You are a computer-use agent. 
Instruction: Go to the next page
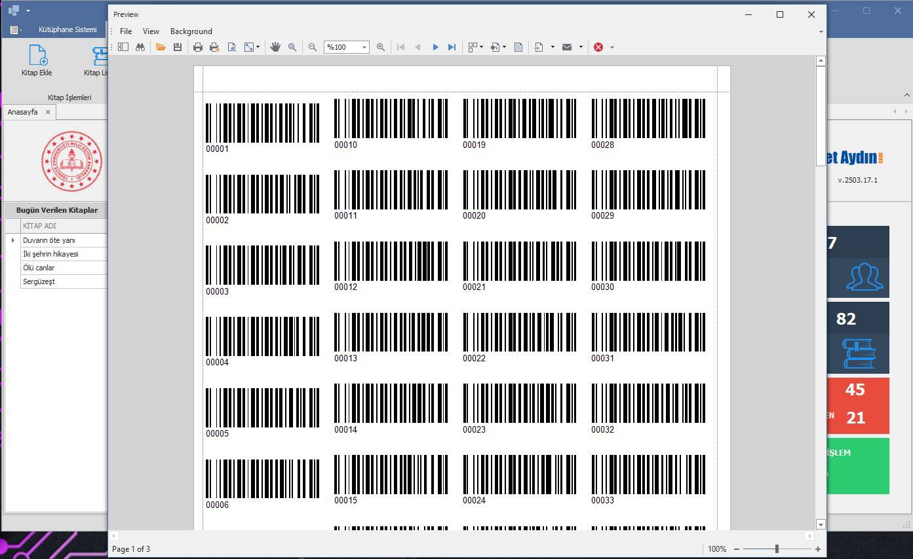435,47
